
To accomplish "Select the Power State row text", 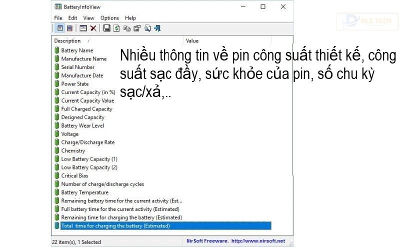I will click(x=74, y=83).
